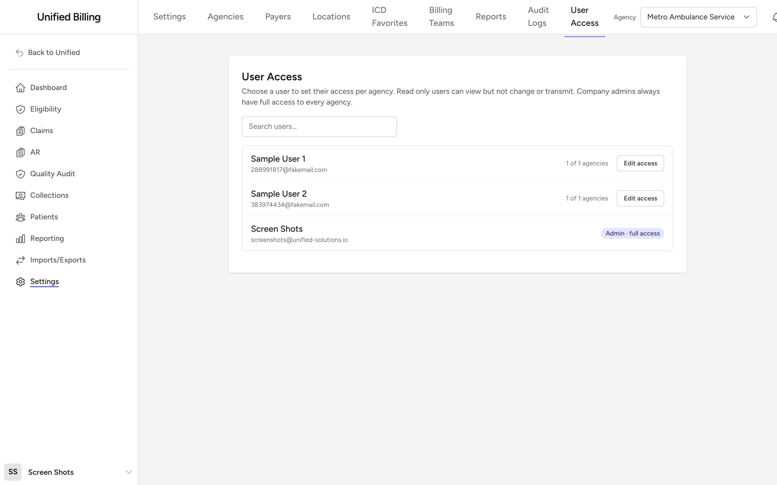Click screenshots@unified-solutions.io email text
Screen dimensions: 777x485
pyautogui.click(x=299, y=240)
